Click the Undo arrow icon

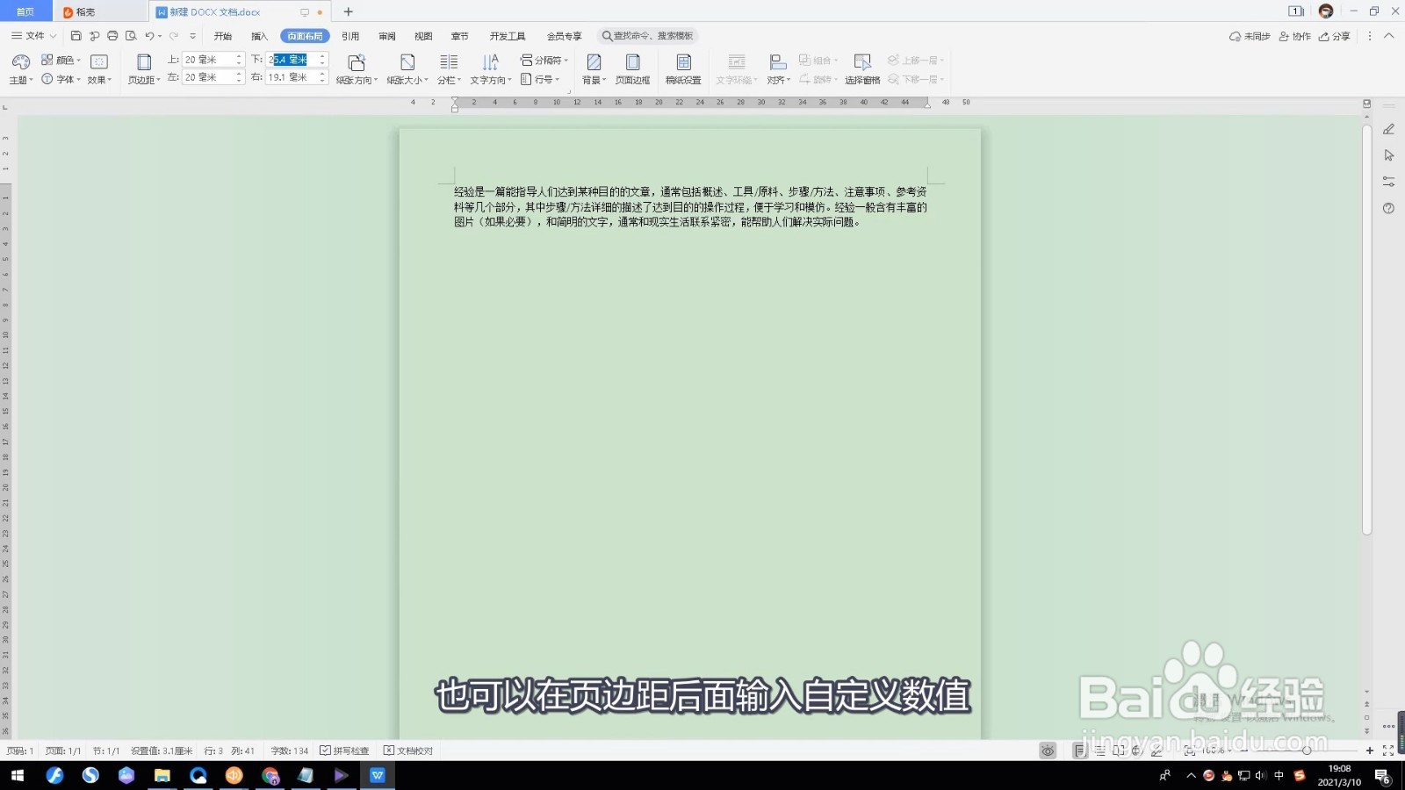click(149, 36)
